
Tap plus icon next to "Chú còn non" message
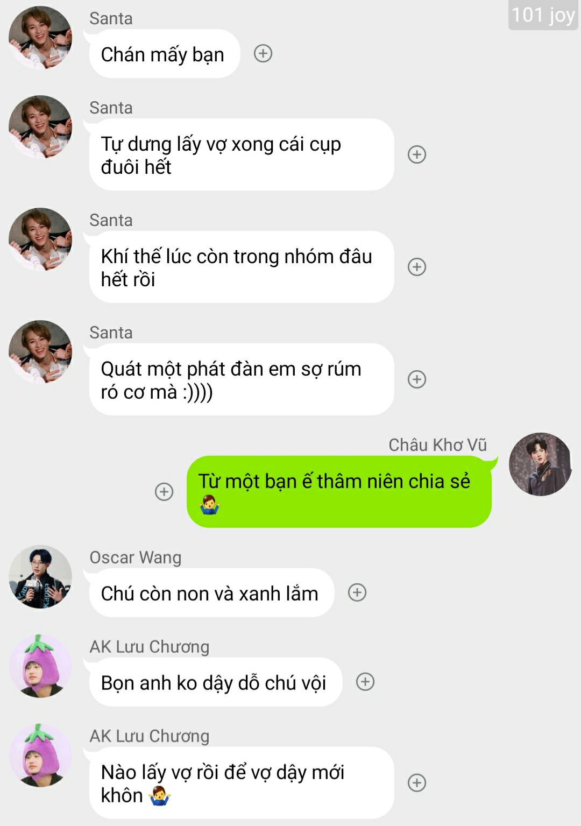(357, 592)
